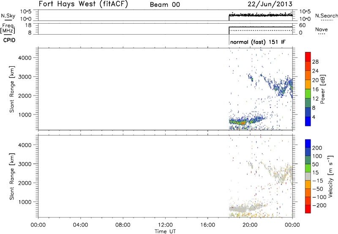Click the bottom red Velocity colorbar segment

tap(308, 209)
